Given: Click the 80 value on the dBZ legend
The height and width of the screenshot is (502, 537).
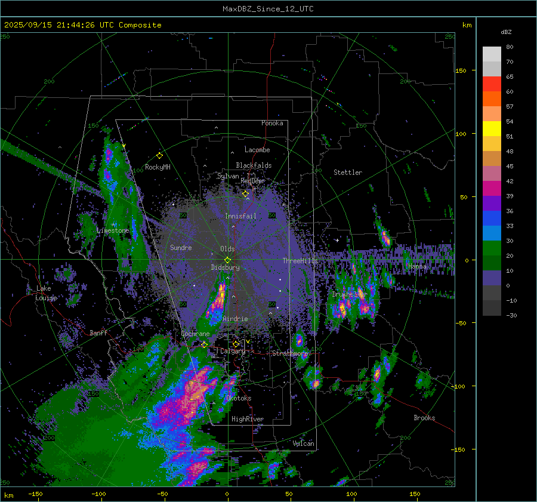Looking at the screenshot, I should pos(510,47).
